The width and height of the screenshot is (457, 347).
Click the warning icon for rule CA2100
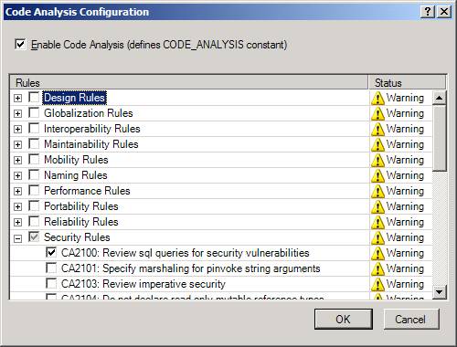(377, 254)
